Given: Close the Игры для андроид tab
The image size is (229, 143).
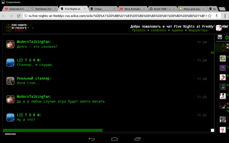Looking at the screenshot, I should (204, 9).
